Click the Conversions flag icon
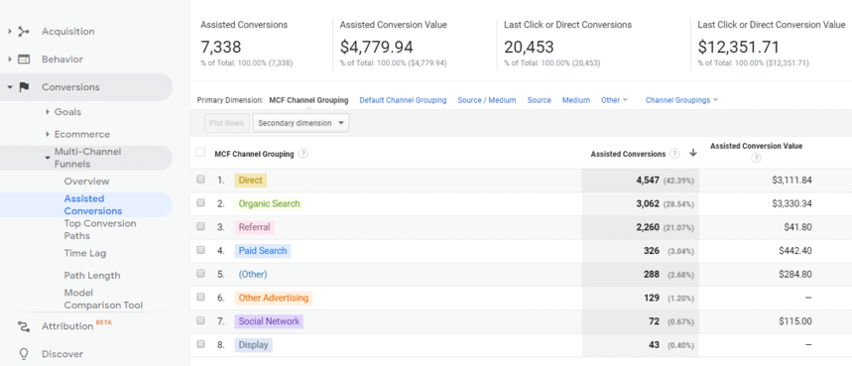The height and width of the screenshot is (366, 852). coord(24,87)
